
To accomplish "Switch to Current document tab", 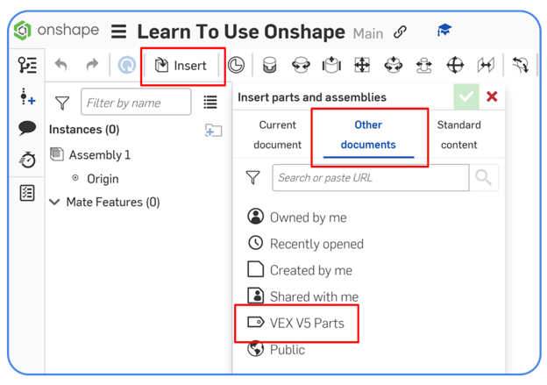I will (277, 134).
